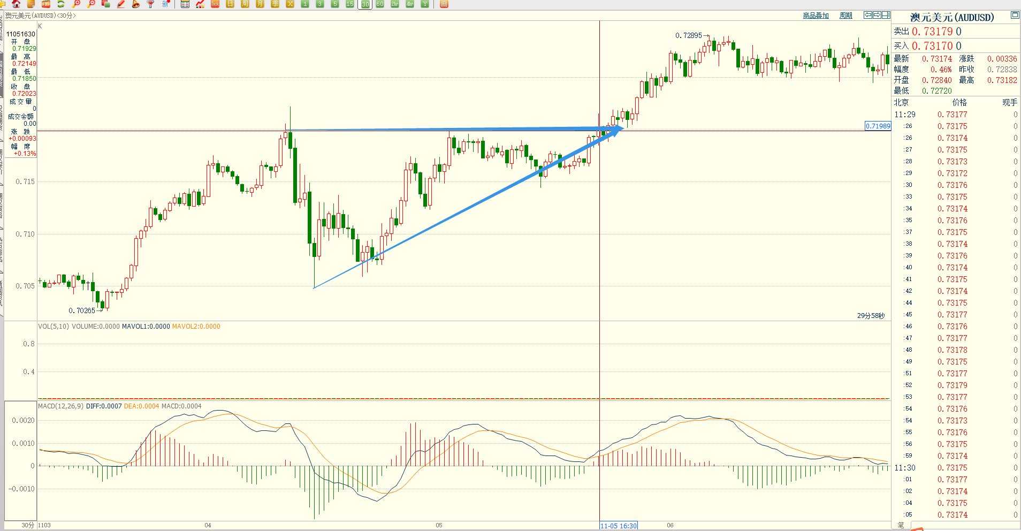The height and width of the screenshot is (531, 1021).
Task: Click the right arrow navigation button
Action: tap(877, 15)
